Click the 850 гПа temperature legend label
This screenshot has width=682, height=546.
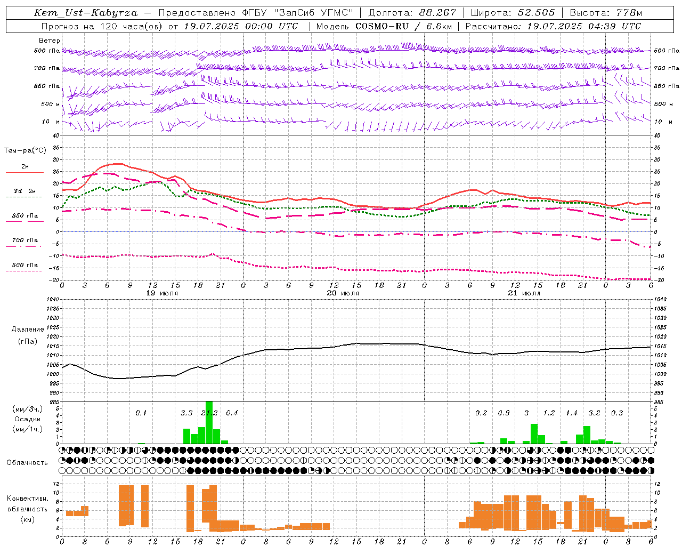tap(25, 216)
